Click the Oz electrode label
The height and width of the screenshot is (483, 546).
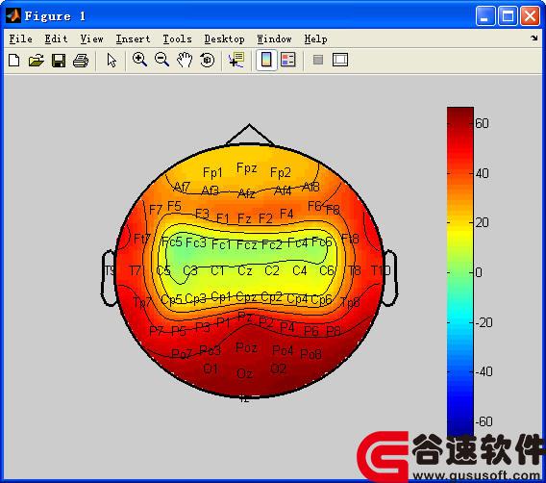(245, 373)
